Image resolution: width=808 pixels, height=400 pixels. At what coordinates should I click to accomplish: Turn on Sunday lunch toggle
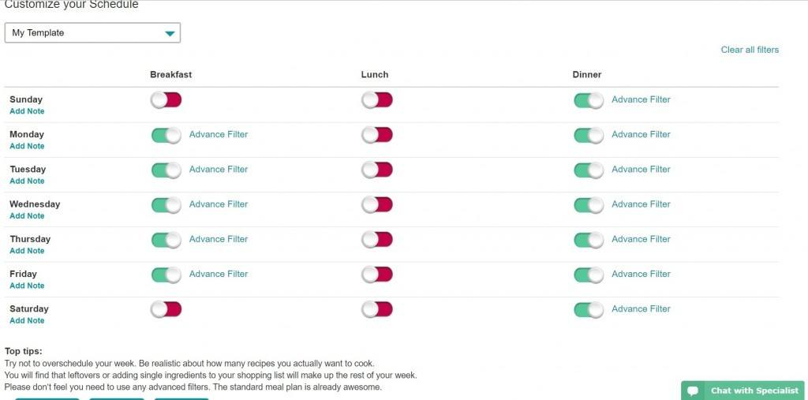[376, 100]
